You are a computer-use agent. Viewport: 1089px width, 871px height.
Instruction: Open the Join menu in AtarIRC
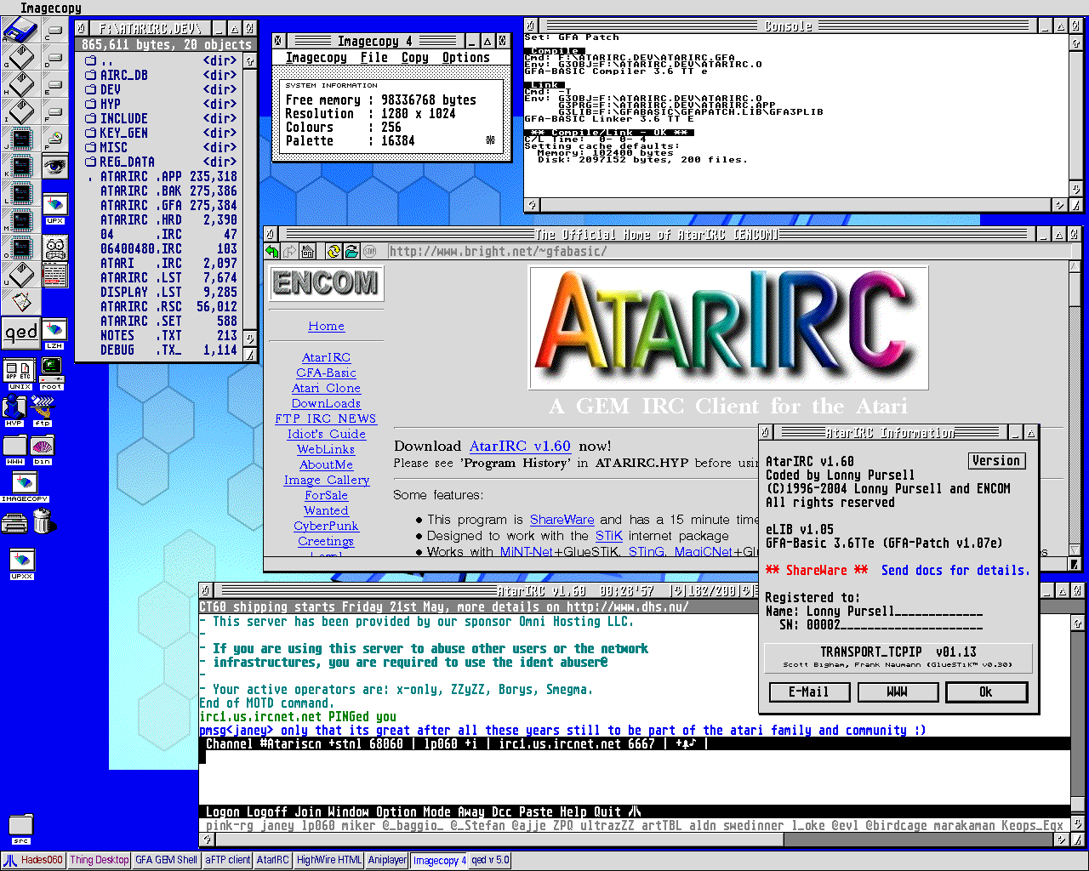click(308, 811)
